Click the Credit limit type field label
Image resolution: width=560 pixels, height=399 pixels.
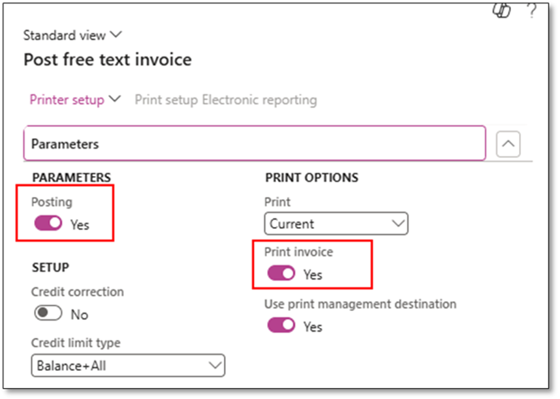click(76, 343)
